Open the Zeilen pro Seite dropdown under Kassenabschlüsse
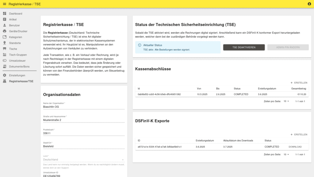Viewport: 314px width, 177px height. [286, 101]
